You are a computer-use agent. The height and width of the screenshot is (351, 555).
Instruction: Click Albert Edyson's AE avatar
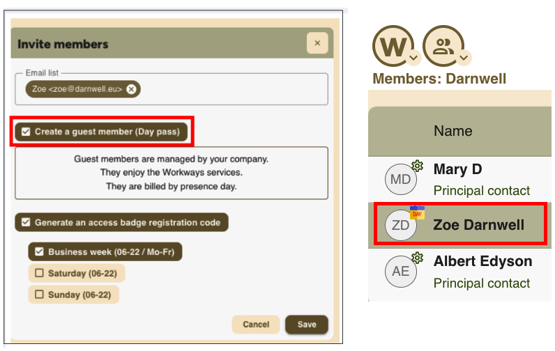tap(400, 272)
